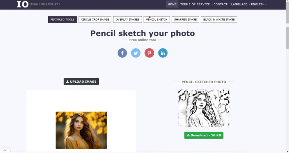Share on Twitter icon
Viewport: 289px width, 153px height.
(136, 53)
